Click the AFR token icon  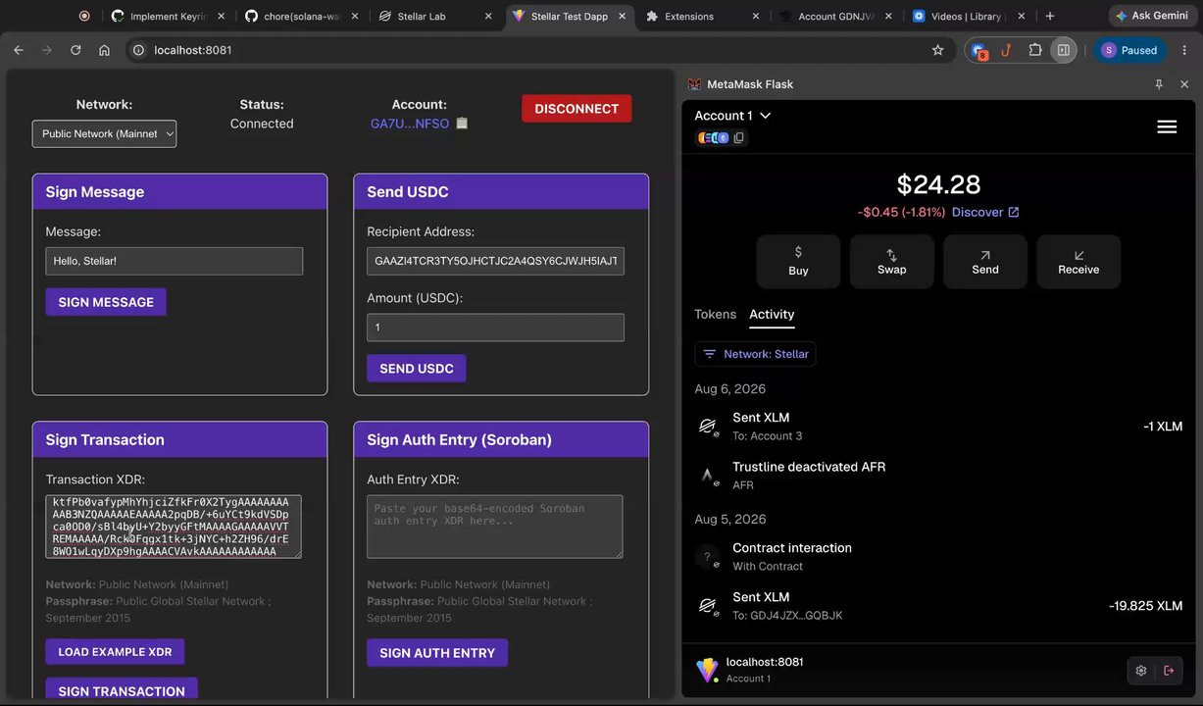(x=708, y=476)
